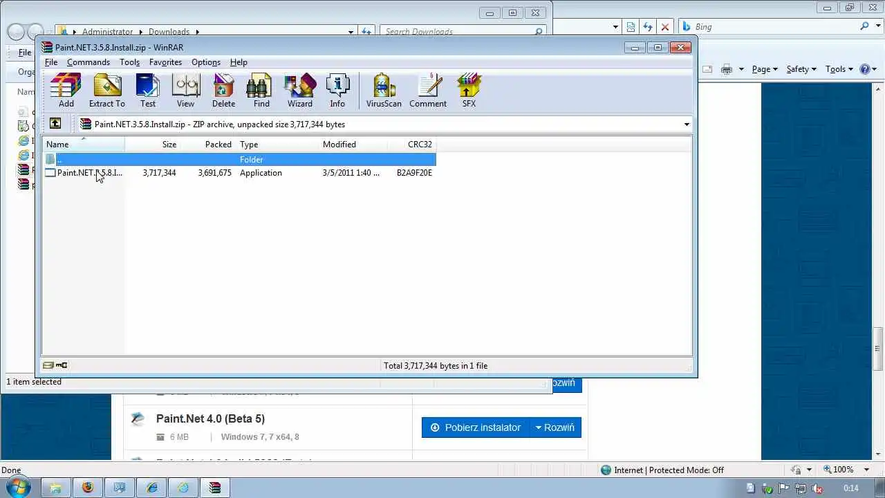Open the Favorites menu
This screenshot has width=885, height=498.
pos(165,62)
